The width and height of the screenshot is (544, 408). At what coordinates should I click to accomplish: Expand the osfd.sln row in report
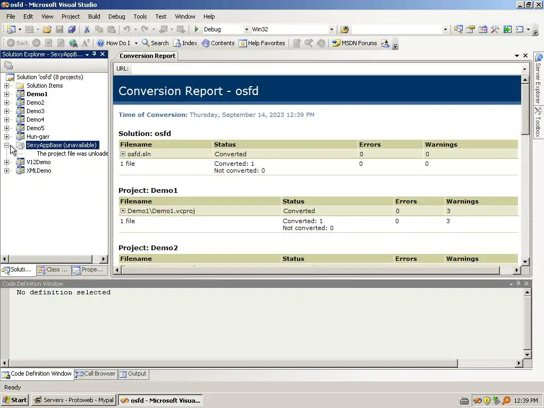(123, 154)
